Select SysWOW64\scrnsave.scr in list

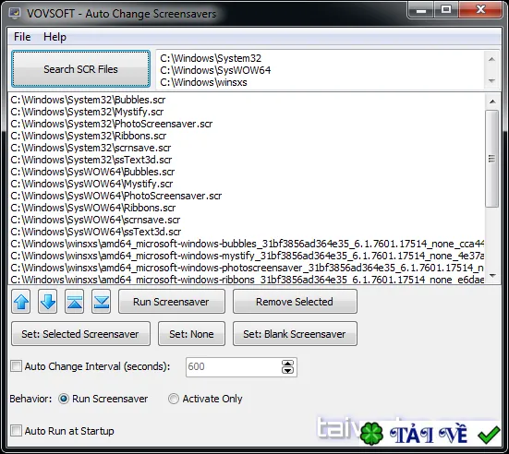[95, 220]
